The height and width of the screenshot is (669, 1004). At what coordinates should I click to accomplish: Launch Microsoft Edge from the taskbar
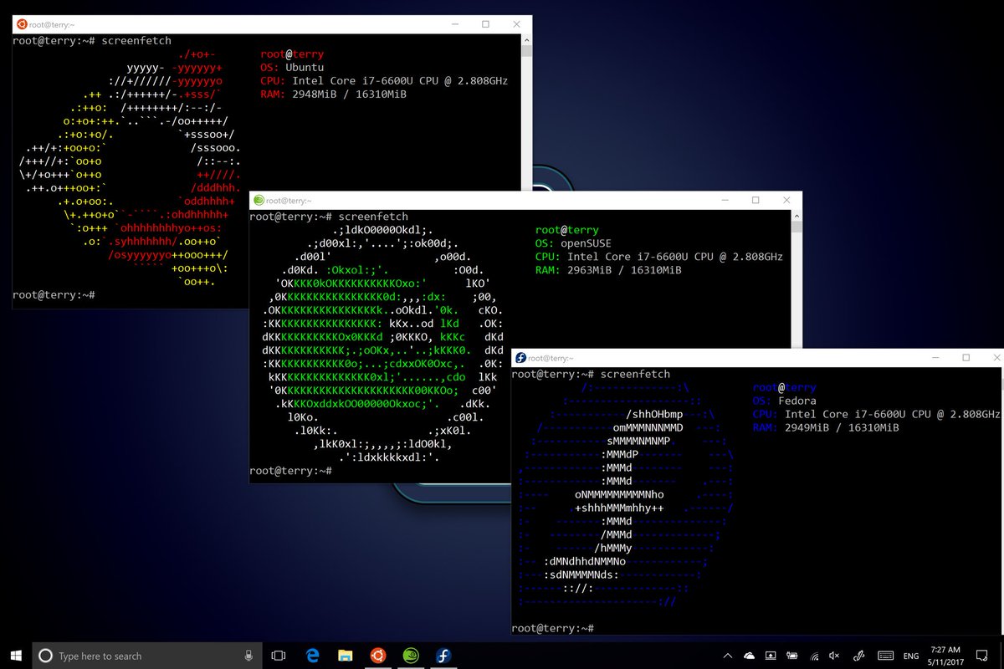[314, 656]
